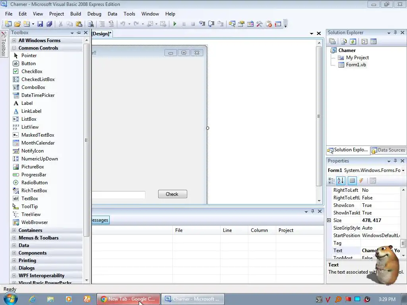Viewport: 407px width, 305px height.
Task: Toggle auto-hide pin on Error List panel
Action: pyautogui.click(x=313, y=211)
